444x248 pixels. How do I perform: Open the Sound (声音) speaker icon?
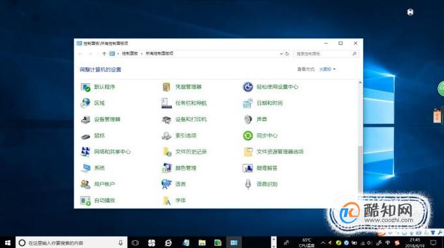pos(248,120)
